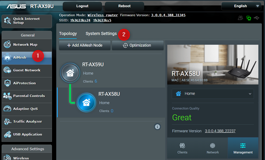Click the Network Map globe icon
Screen dimensions: 265x160
point(7,44)
